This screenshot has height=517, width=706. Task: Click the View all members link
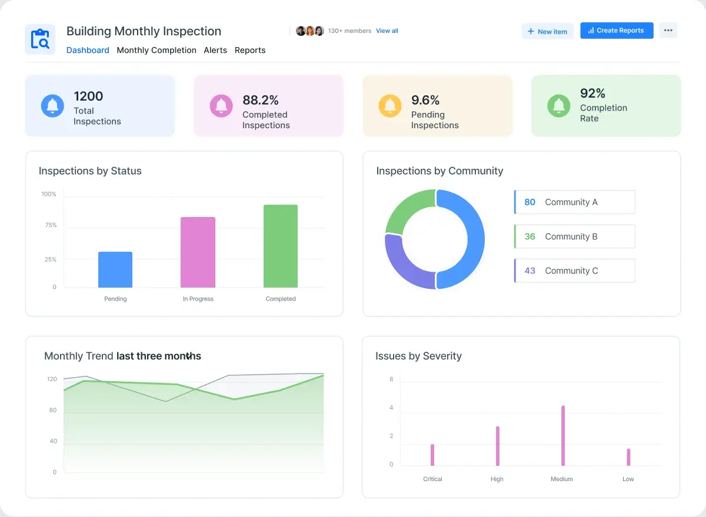pos(387,31)
